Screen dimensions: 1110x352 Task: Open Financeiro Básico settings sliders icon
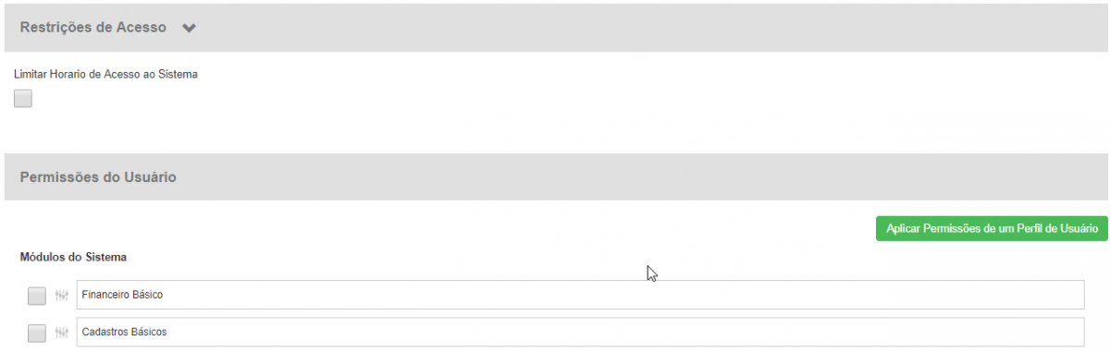point(62,296)
